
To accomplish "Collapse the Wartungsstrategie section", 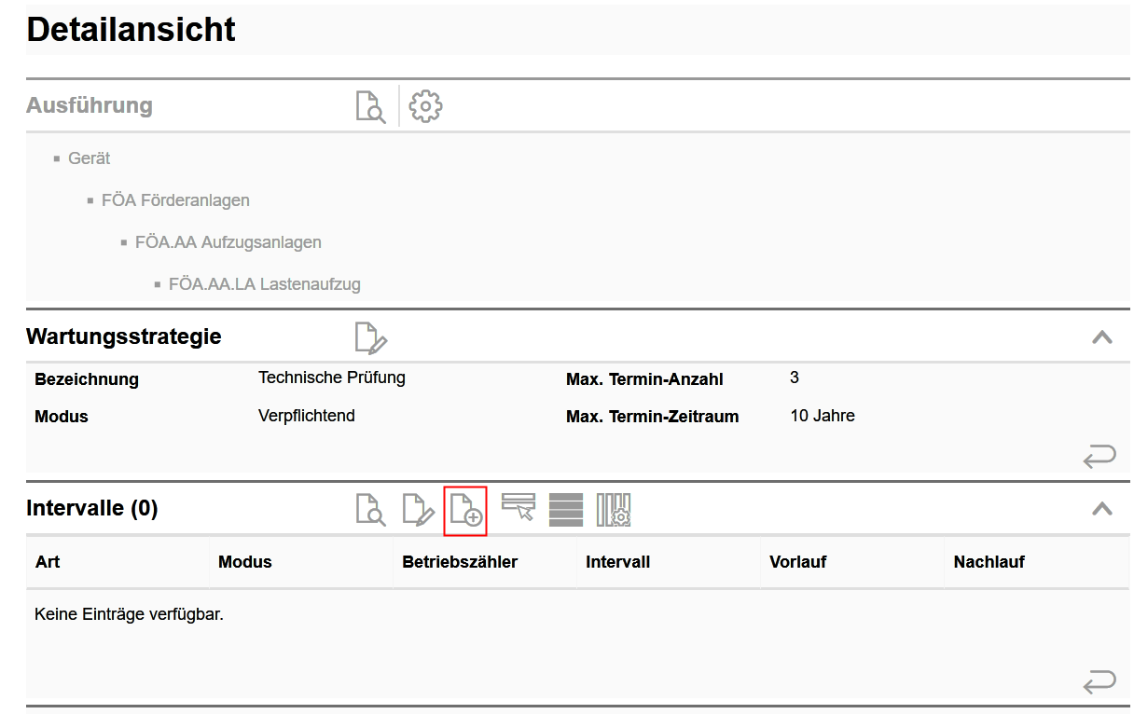I will click(1101, 337).
